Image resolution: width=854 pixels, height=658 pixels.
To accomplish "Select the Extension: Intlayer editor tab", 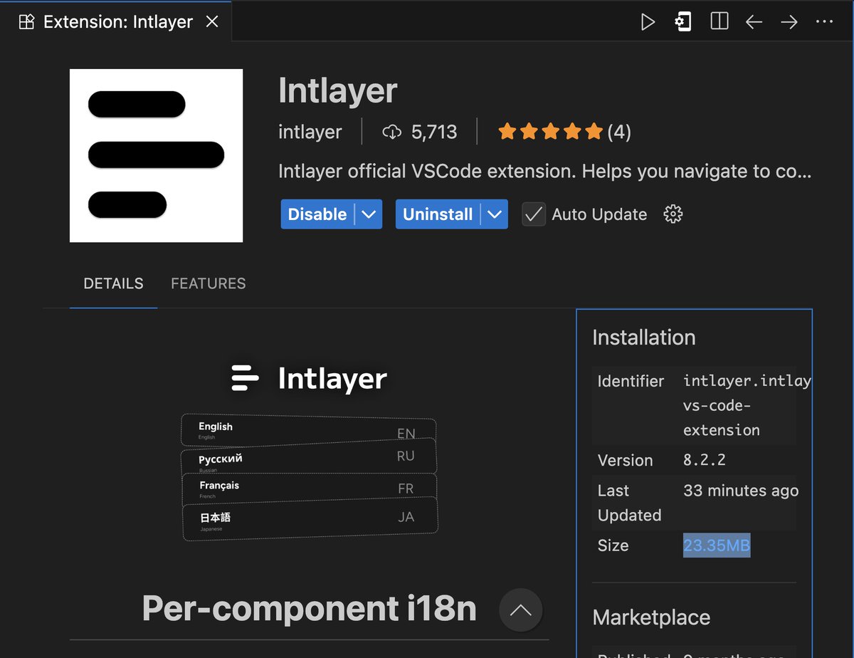I will click(x=117, y=22).
